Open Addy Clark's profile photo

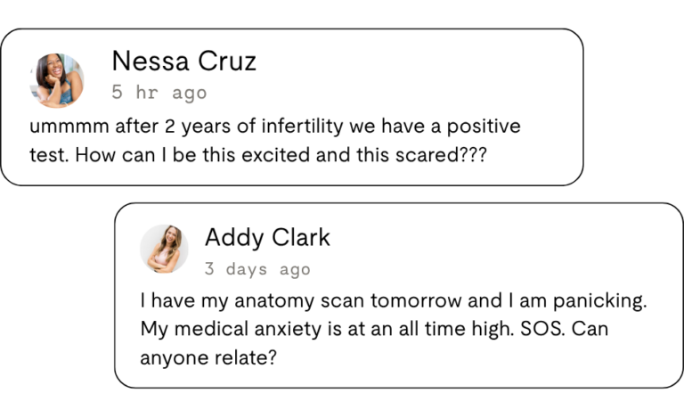tap(164, 249)
